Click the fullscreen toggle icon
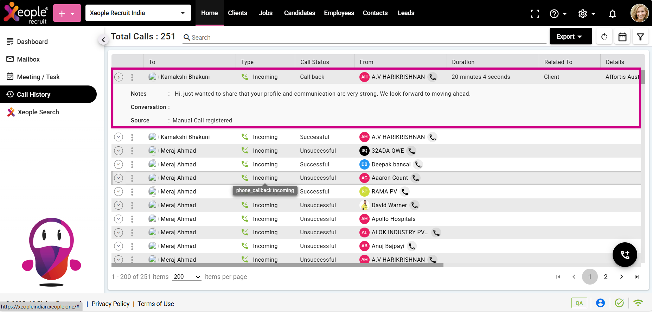The width and height of the screenshot is (652, 312). (535, 14)
